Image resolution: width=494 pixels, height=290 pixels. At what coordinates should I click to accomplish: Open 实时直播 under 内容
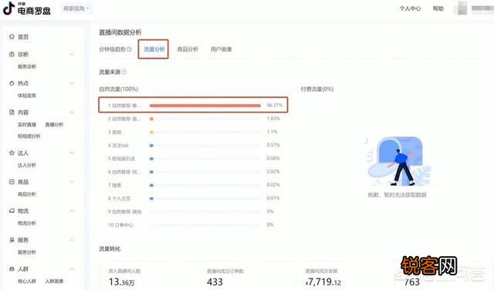(27, 125)
